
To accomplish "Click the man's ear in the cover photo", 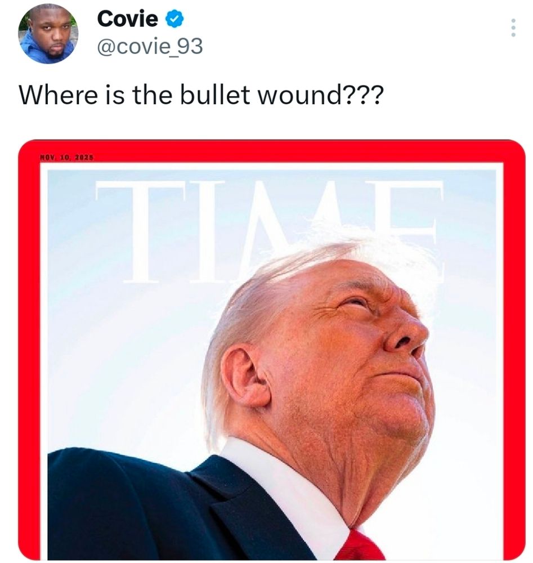I will tap(246, 375).
